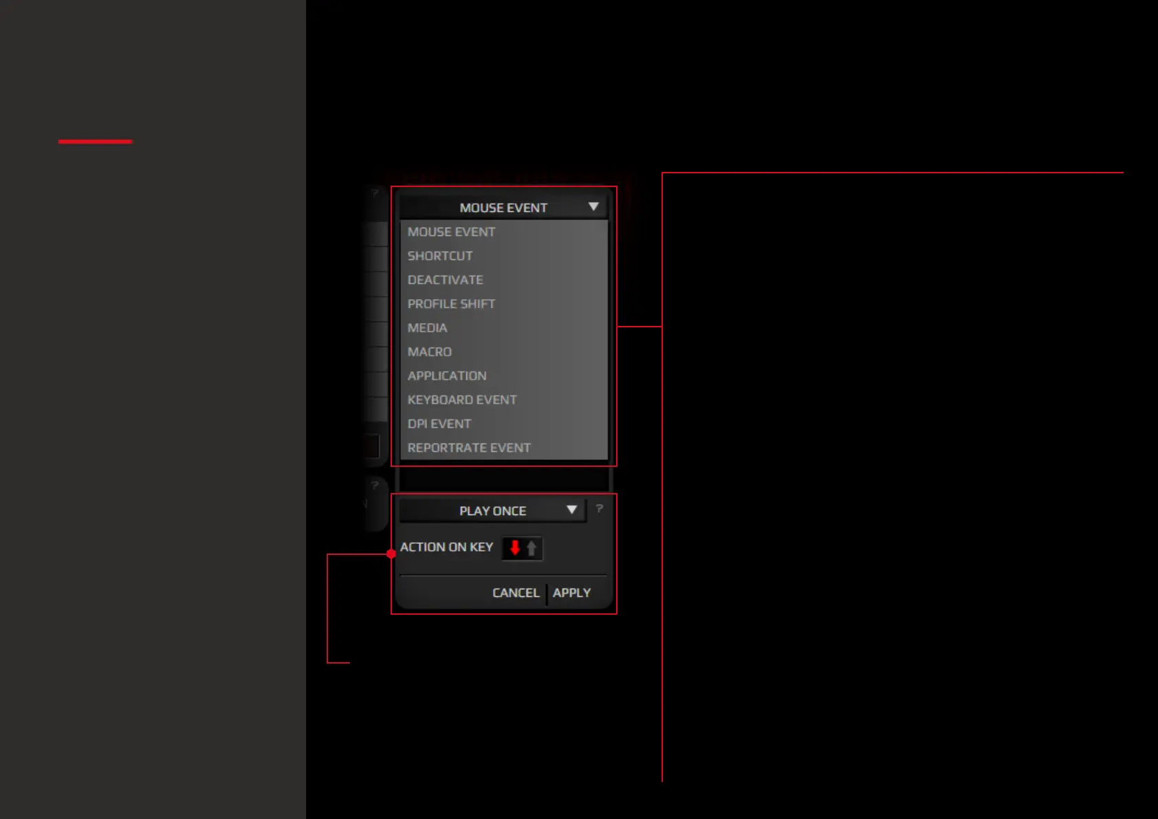Pick PROFILE SHIFT from the dropdown
Viewport: 1158px width, 819px height.
[x=504, y=304]
